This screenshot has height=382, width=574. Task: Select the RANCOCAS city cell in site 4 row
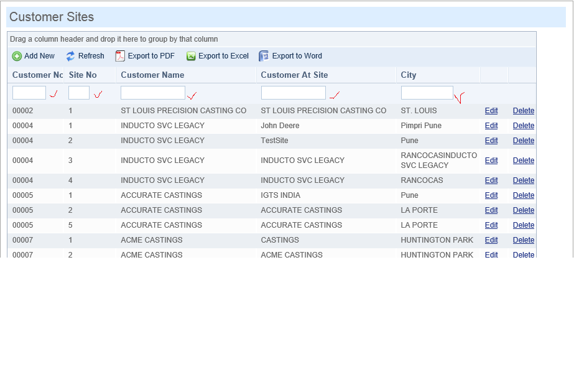tap(422, 180)
